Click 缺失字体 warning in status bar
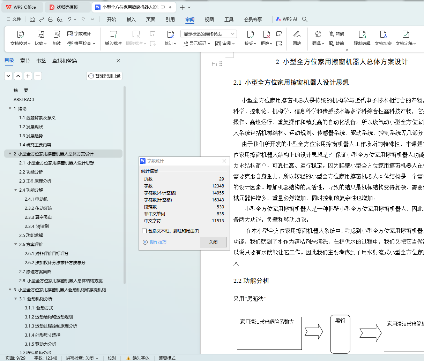This screenshot has height=361, width=424. [138, 358]
